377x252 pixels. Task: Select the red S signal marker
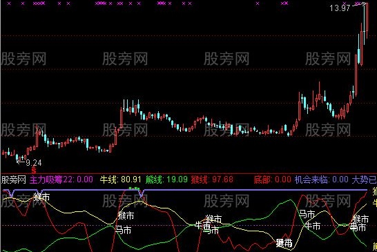tap(34, 171)
